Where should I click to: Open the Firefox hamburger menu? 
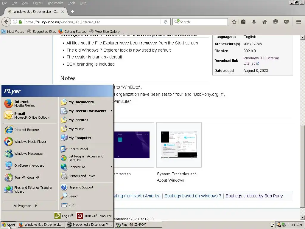pyautogui.click(x=299, y=22)
